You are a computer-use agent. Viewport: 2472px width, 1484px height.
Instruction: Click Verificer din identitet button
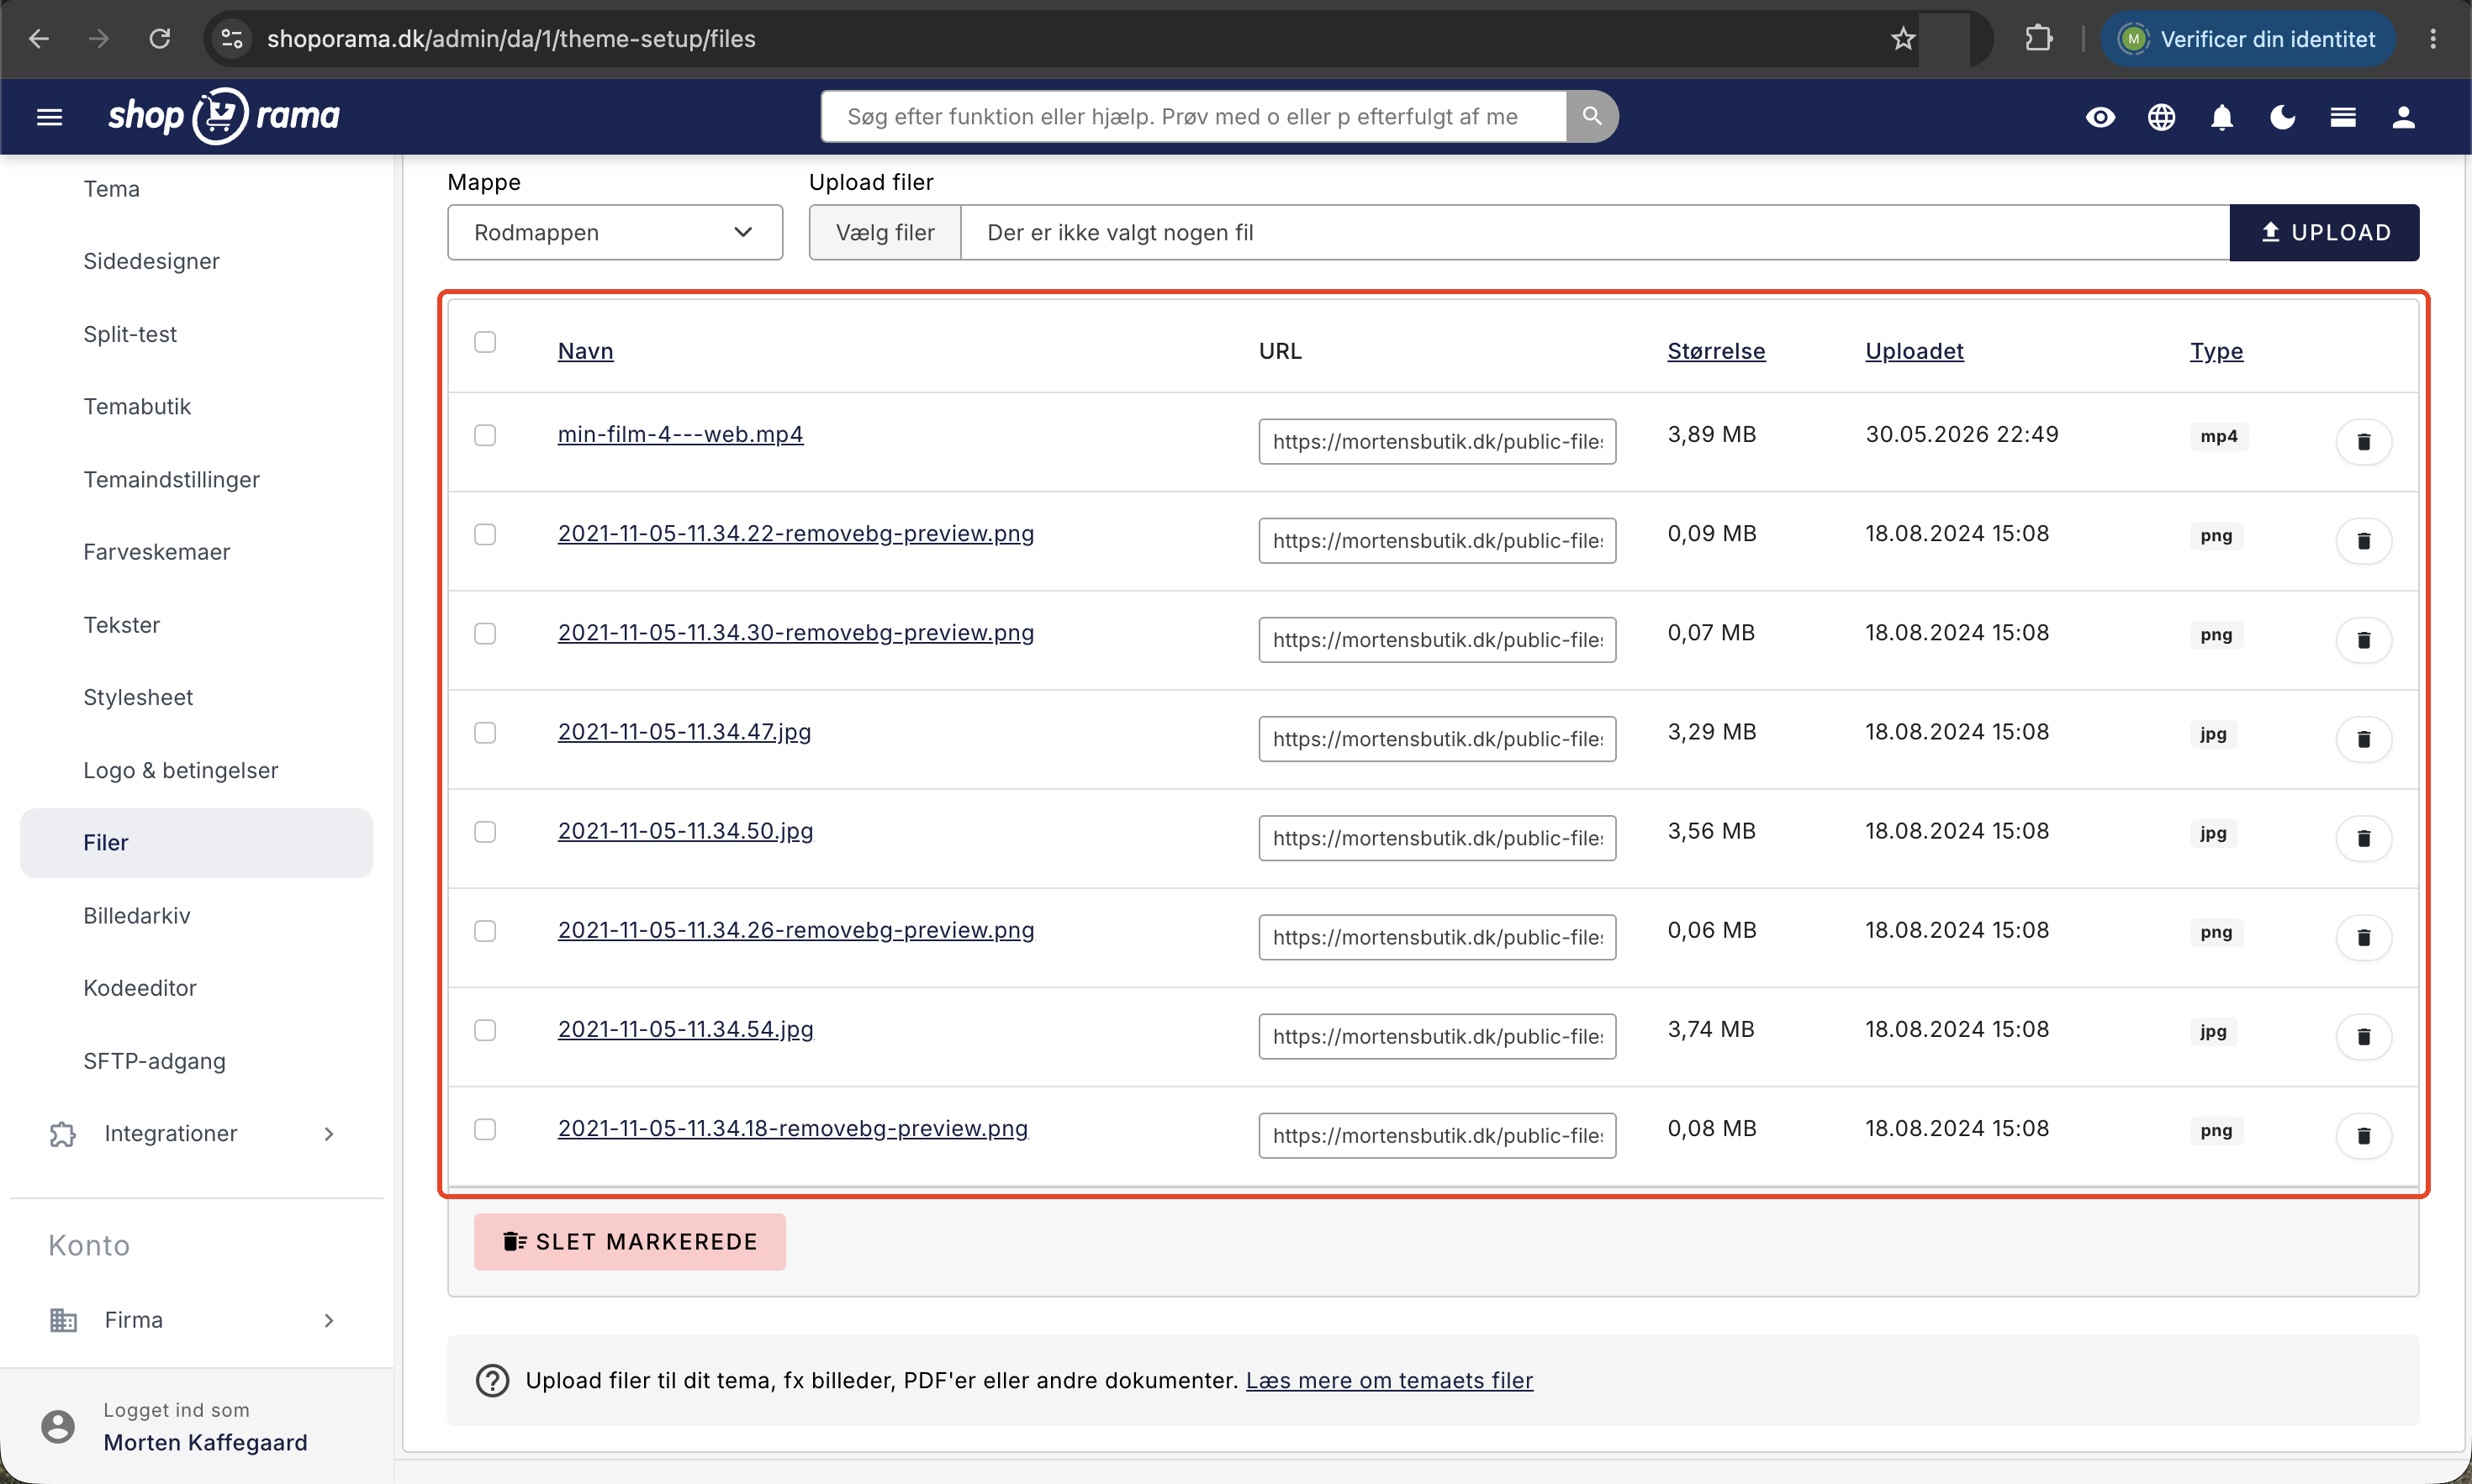click(x=2247, y=39)
